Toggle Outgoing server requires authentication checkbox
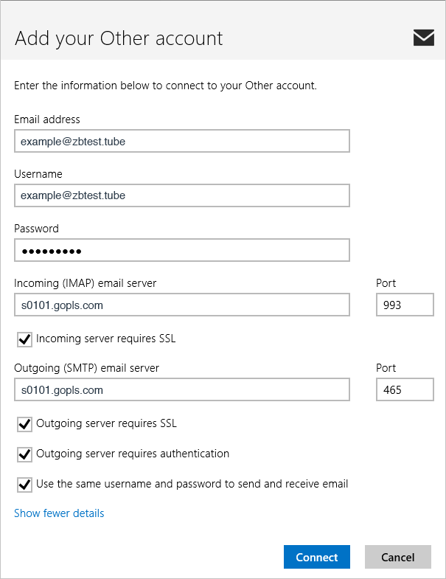Viewport: 446px width, 579px height. tap(24, 454)
